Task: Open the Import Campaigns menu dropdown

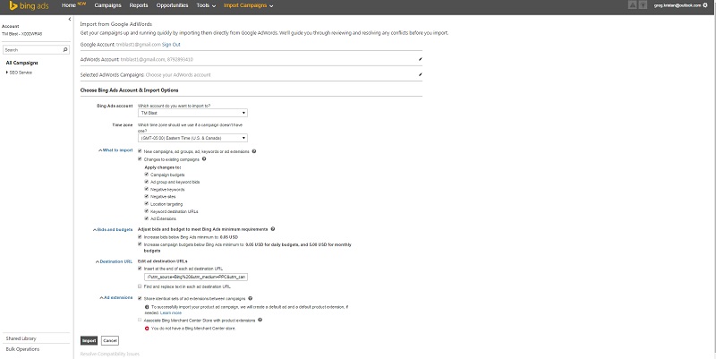Action: click(x=249, y=5)
